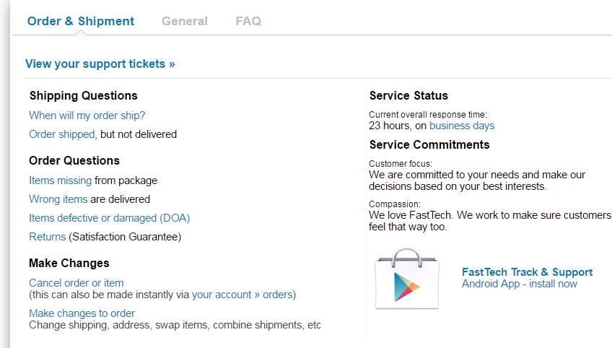612x348 pixels.
Task: Click Android App - install now link
Action: coord(520,284)
